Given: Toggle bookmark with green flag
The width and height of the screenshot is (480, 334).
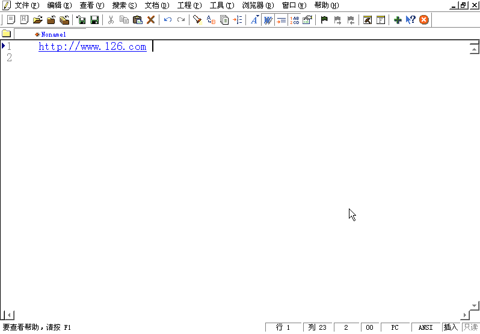Looking at the screenshot, I should (324, 20).
